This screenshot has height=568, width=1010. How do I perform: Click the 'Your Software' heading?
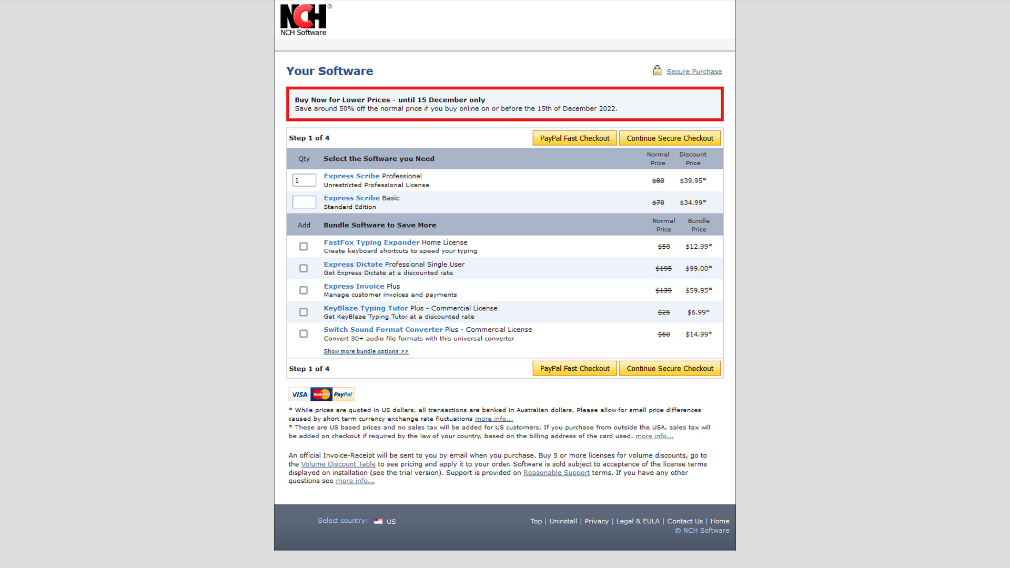tap(330, 71)
